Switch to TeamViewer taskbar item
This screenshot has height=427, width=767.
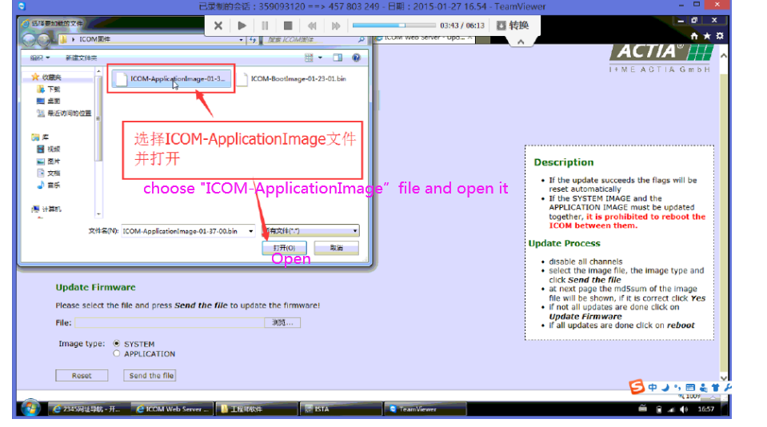click(425, 409)
